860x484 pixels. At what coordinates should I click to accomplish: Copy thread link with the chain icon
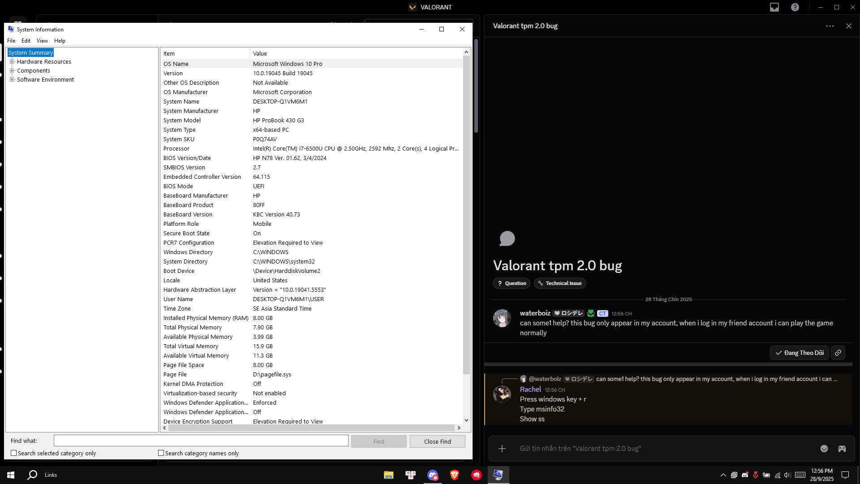coord(838,353)
